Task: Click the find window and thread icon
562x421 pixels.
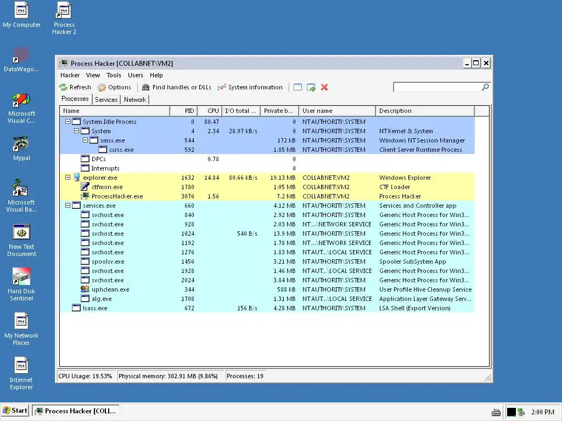Action: click(311, 87)
